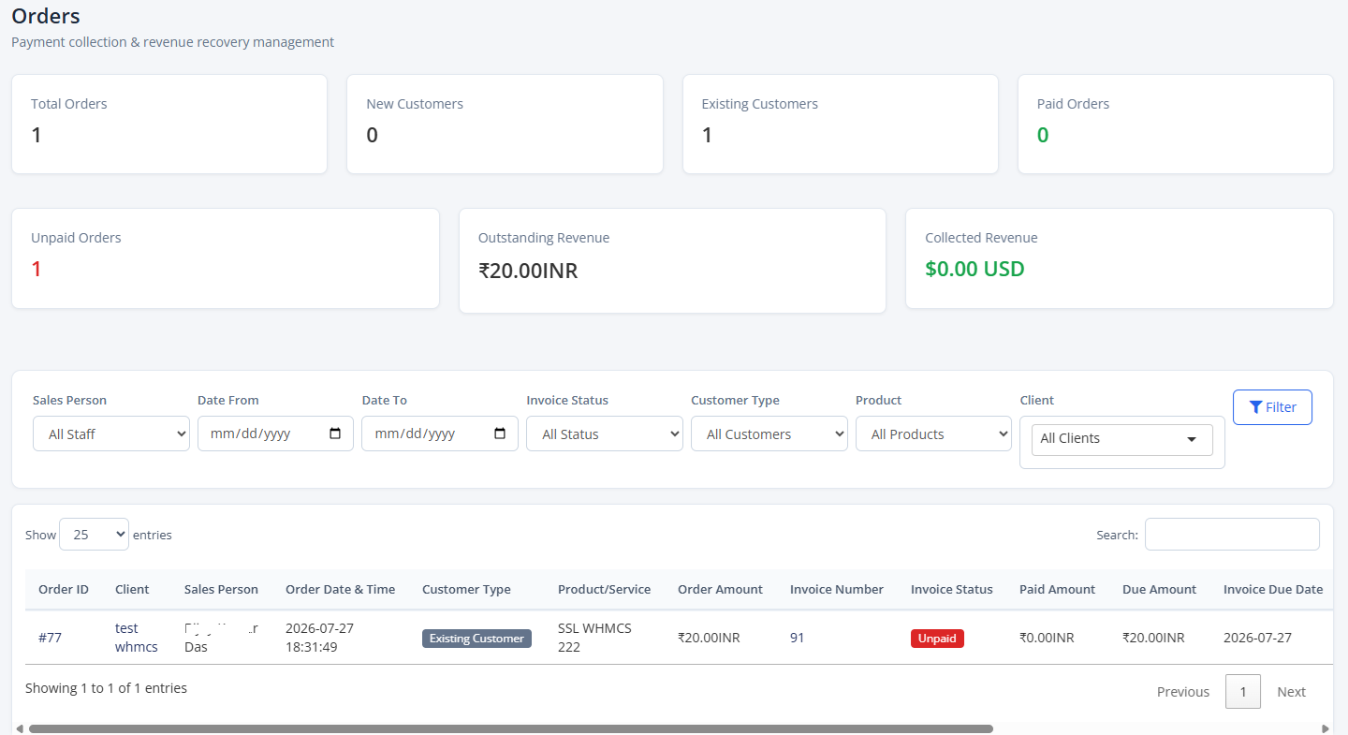
Task: Sort by Invoice Due Date header
Action: [1273, 589]
